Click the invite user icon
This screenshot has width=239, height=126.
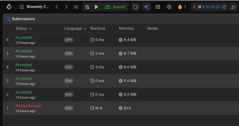tap(233, 7)
